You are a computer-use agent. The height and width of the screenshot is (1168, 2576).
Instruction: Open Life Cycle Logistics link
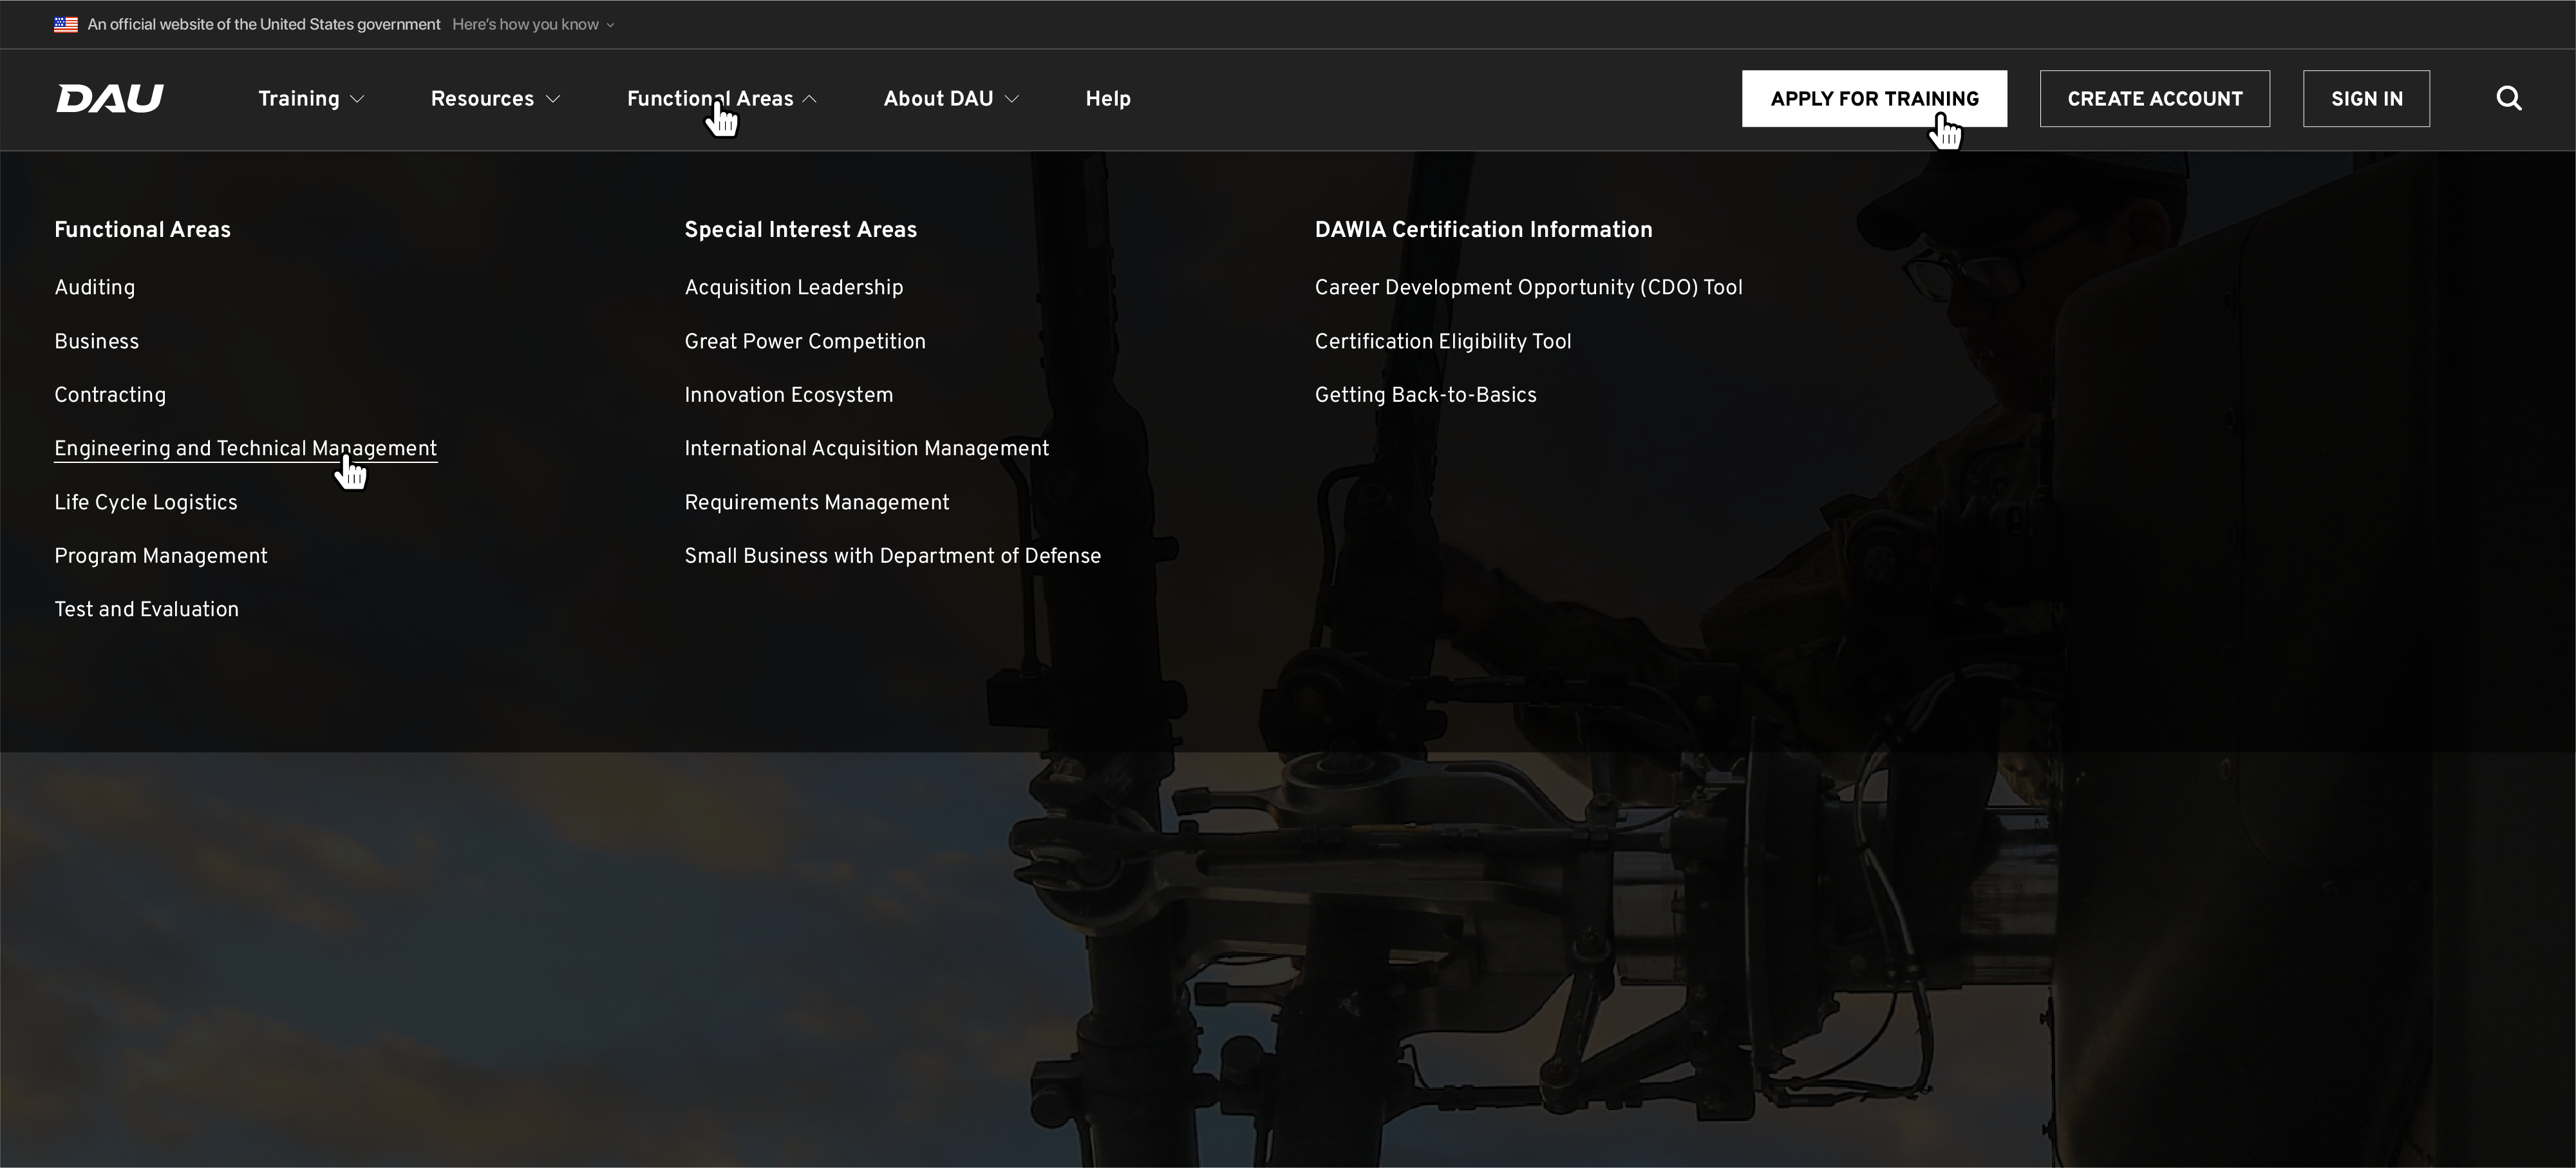point(146,502)
